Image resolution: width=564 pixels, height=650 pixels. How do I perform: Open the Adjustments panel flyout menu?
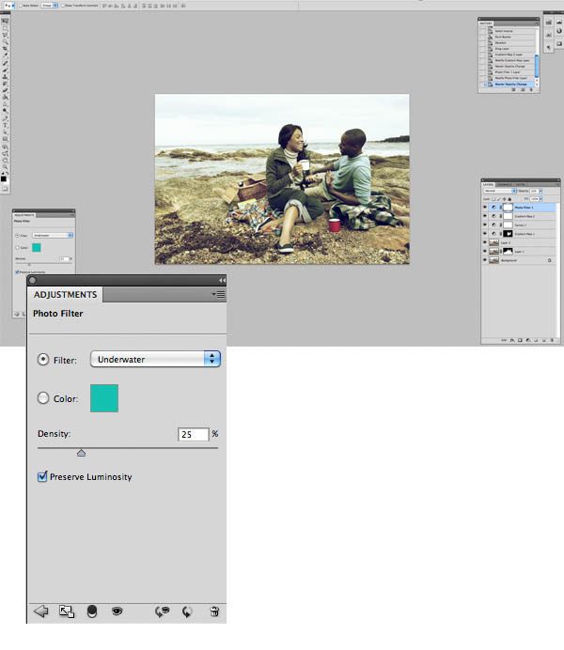(x=218, y=295)
